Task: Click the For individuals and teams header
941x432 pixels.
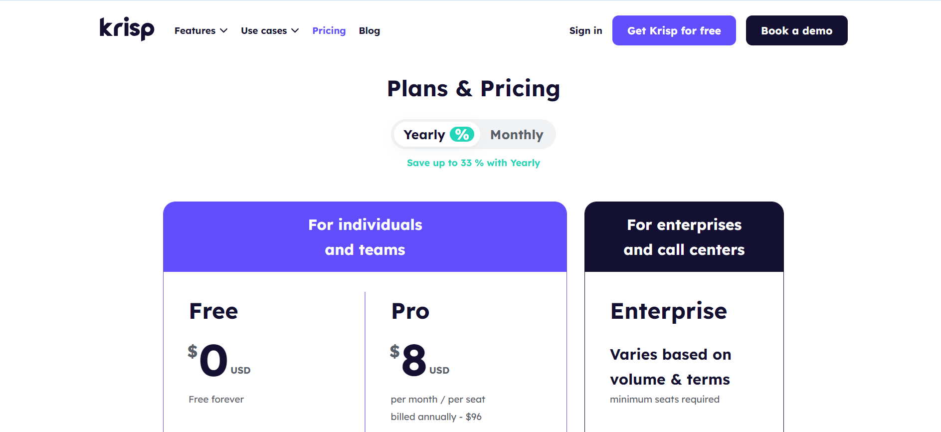Action: [365, 237]
